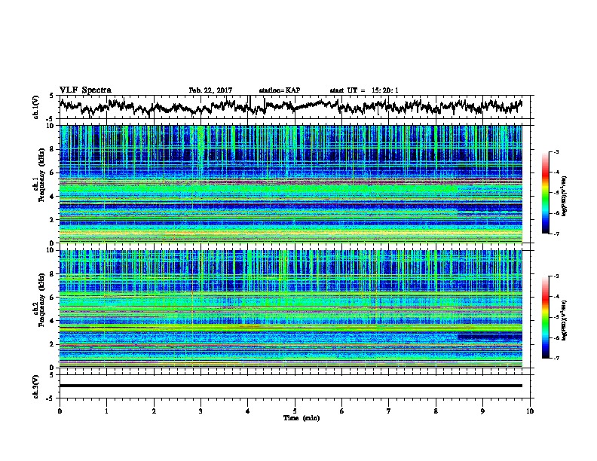Click the log(PSD) label beside ch.2 colorbar
The width and height of the screenshot is (597, 461).
(x=565, y=320)
